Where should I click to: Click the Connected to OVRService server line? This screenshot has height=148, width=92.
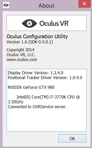click(x=37, y=107)
